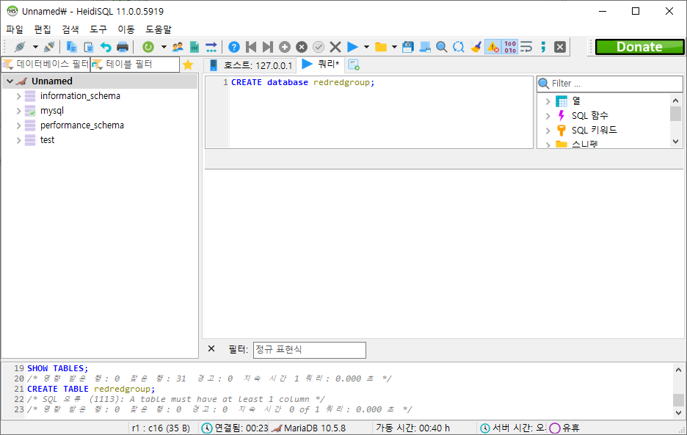Open the user manager icon

[x=178, y=47]
